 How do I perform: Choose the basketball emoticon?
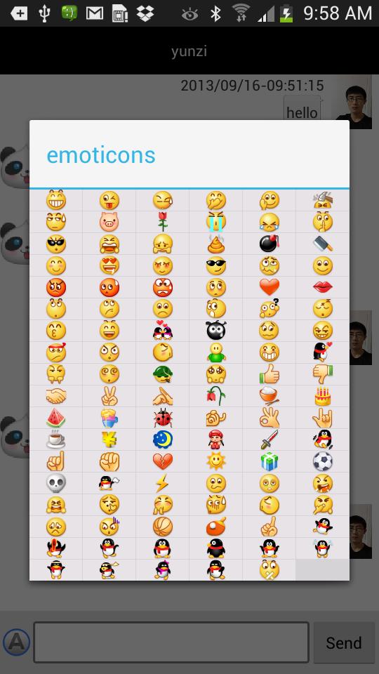coord(162,526)
